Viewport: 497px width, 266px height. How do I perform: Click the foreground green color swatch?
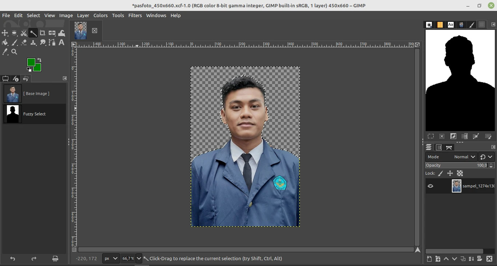point(31,62)
